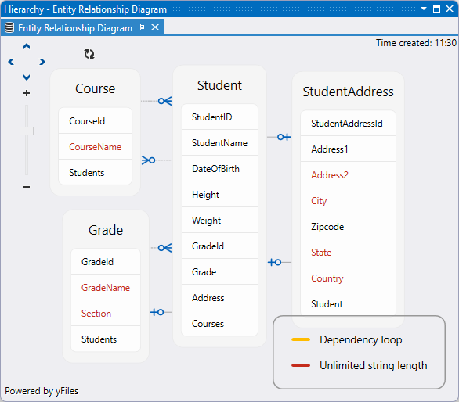Click the yellow Dependency loop legend swatch
This screenshot has height=402, width=459.
301,339
